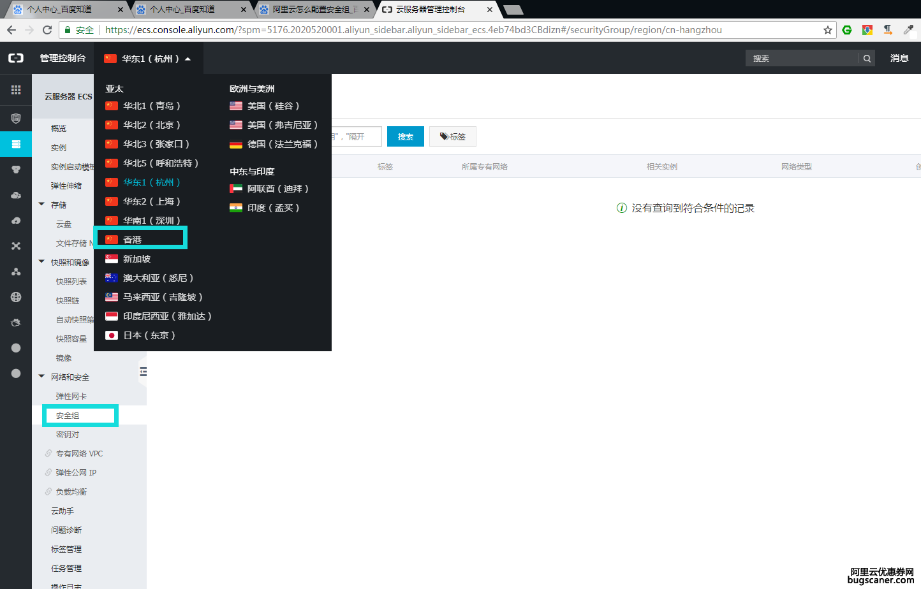The width and height of the screenshot is (921, 589).
Task: Click the sidebar collapse handle icon
Action: click(x=143, y=372)
